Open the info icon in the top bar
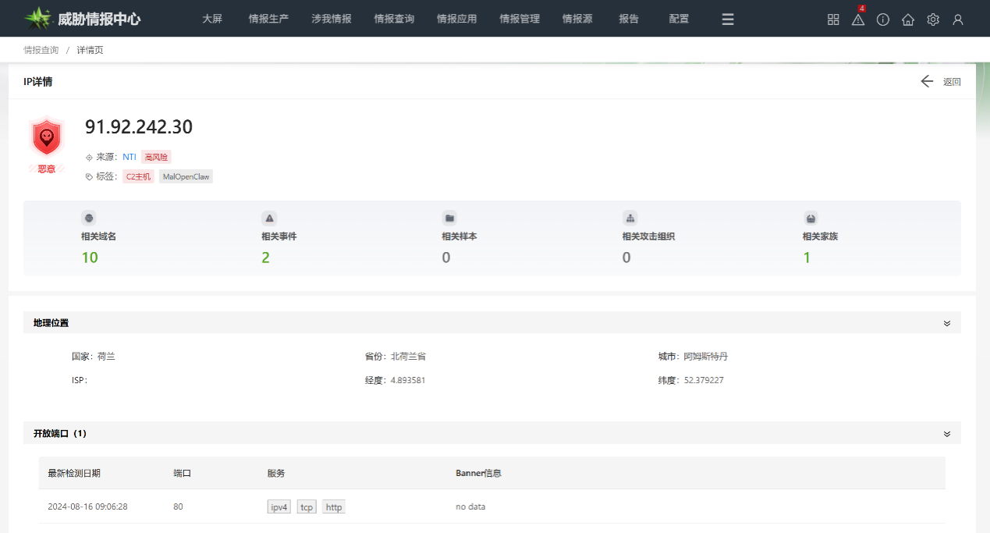990x533 pixels. 882,20
